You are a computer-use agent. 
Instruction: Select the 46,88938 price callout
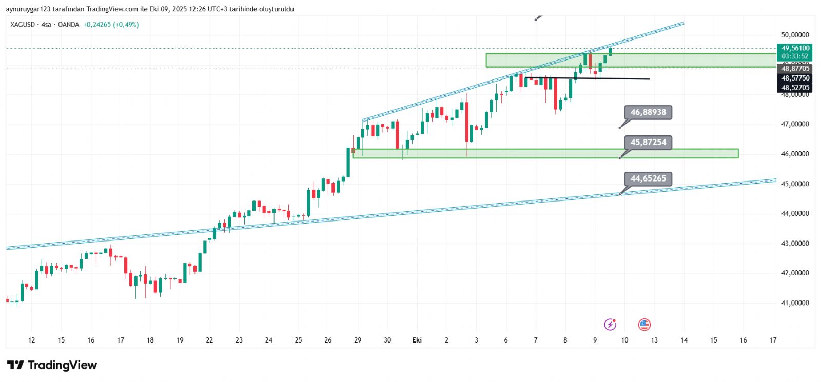point(648,112)
